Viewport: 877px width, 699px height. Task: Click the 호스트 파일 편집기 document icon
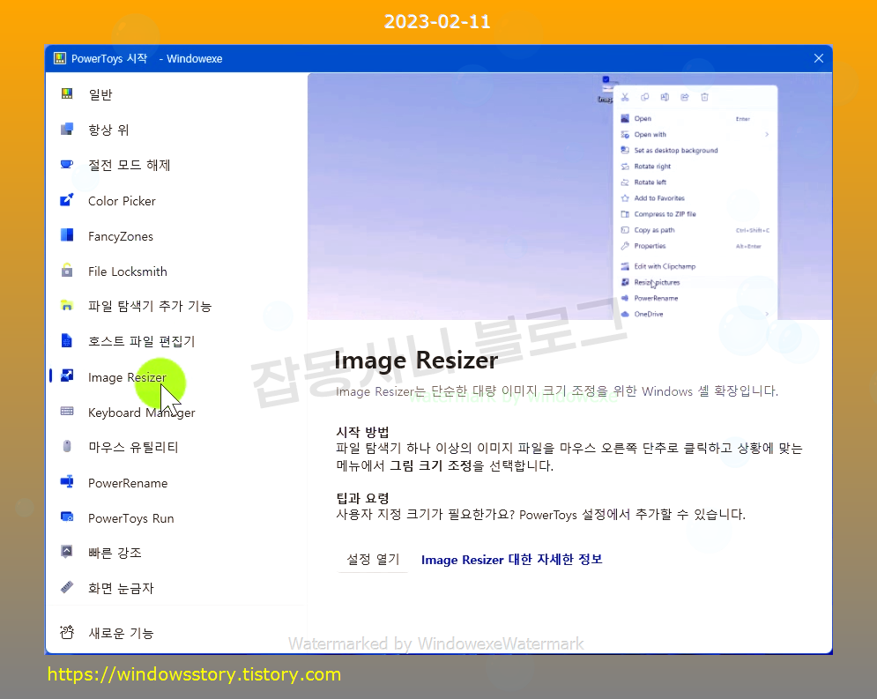click(x=67, y=340)
